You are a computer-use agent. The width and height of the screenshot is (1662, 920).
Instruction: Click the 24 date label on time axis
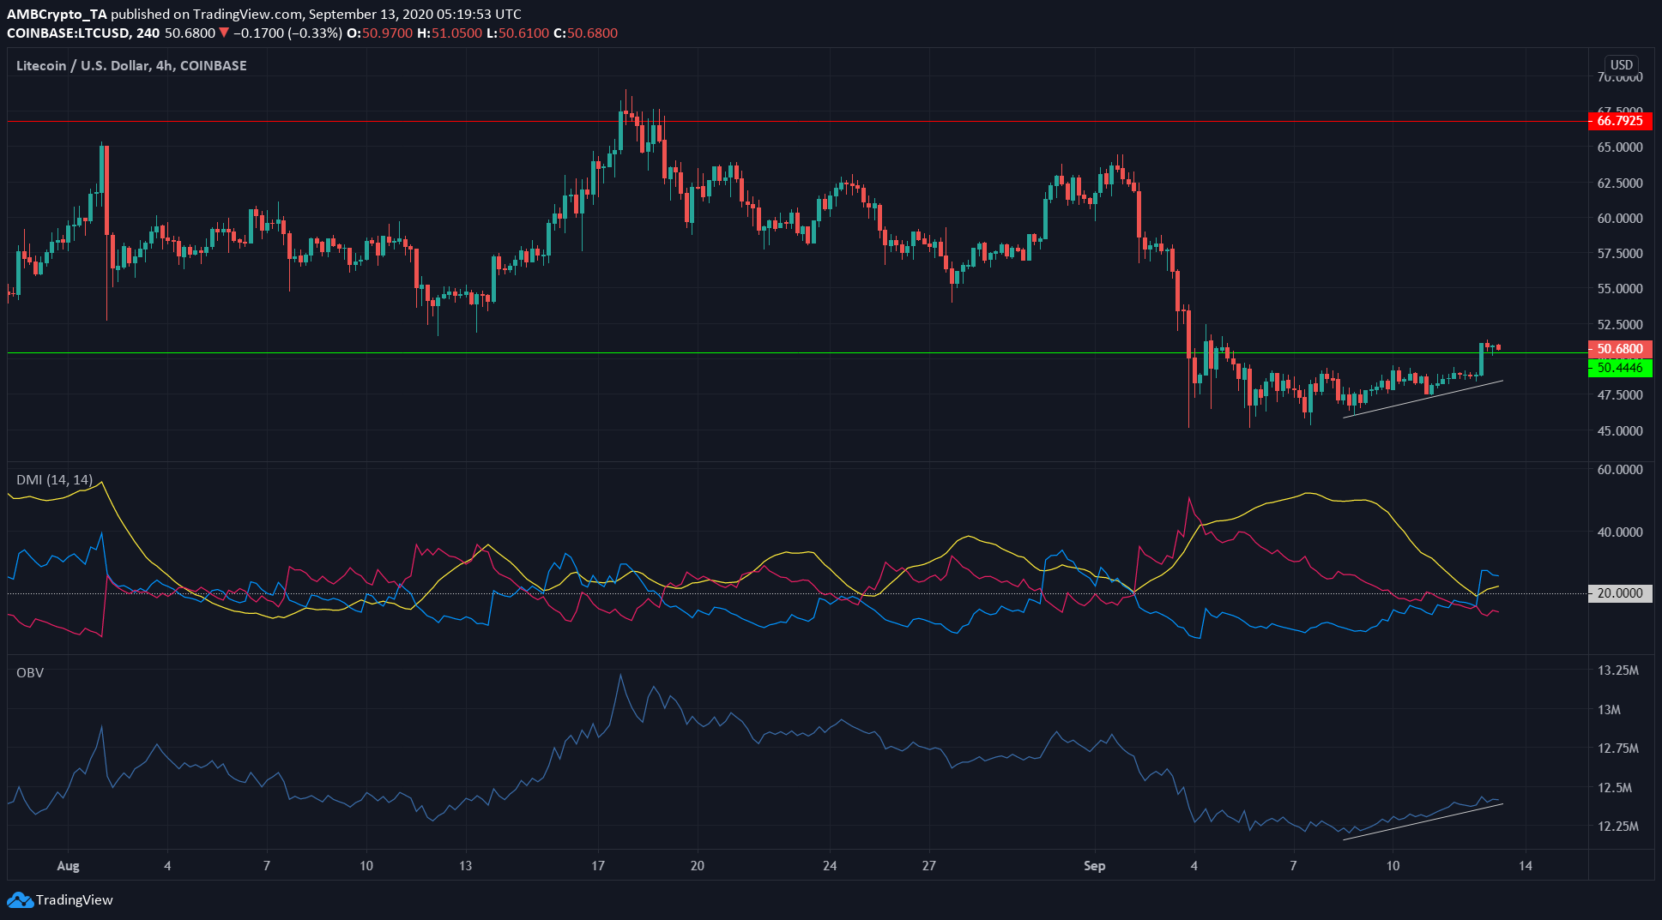click(830, 866)
